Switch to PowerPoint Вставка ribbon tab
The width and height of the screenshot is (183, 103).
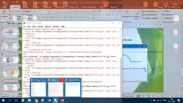[x=25, y=7]
